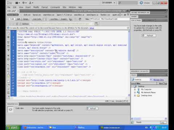The height and width of the screenshot is (130, 174).
Task: Toggle the Live Code button
Action: [37, 19]
